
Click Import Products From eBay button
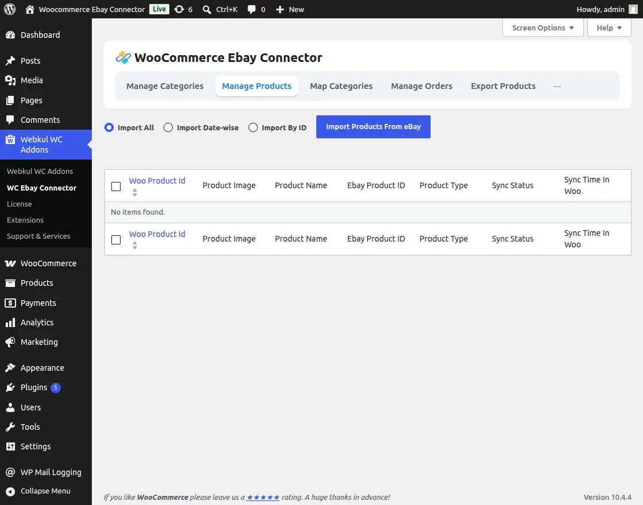tap(373, 127)
